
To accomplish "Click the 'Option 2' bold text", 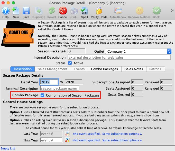I will pos(16,120).
